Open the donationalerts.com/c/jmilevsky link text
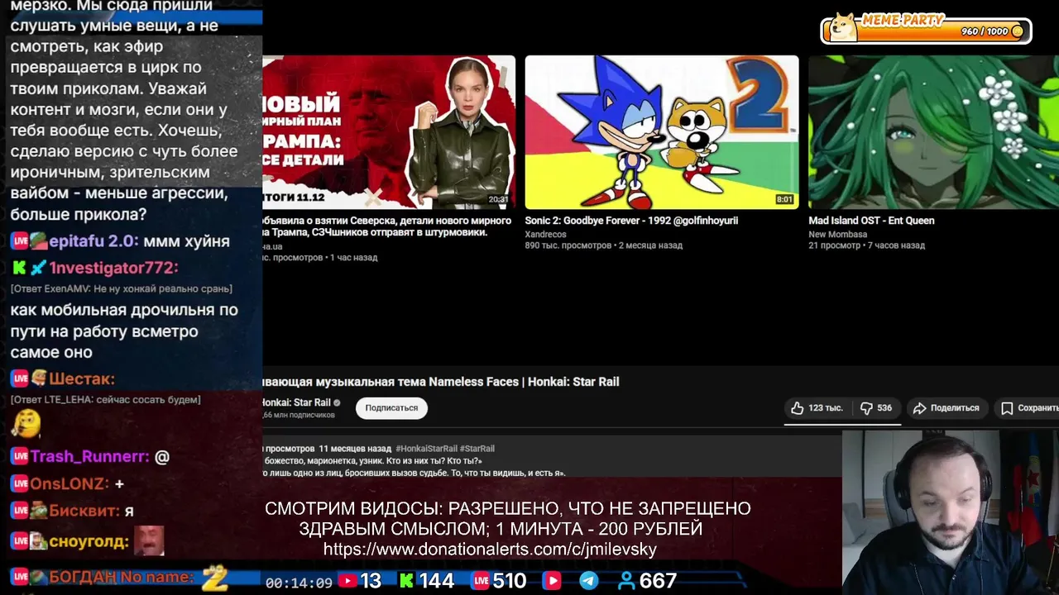Viewport: 1059px width, 595px height. (x=490, y=550)
